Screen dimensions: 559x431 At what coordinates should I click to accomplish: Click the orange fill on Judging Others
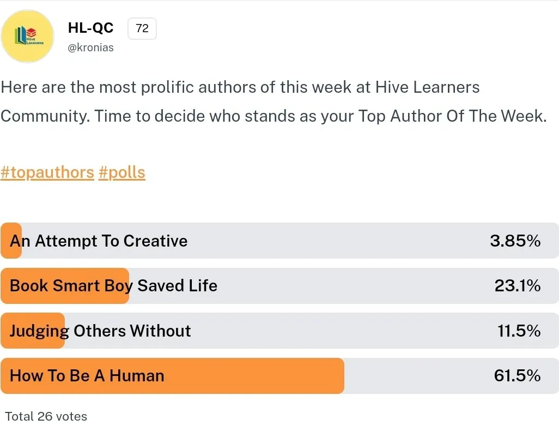(x=33, y=331)
